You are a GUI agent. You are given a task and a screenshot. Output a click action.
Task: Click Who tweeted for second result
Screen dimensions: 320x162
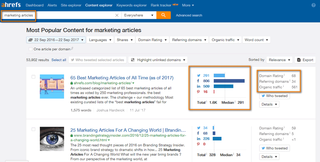tap(274, 148)
